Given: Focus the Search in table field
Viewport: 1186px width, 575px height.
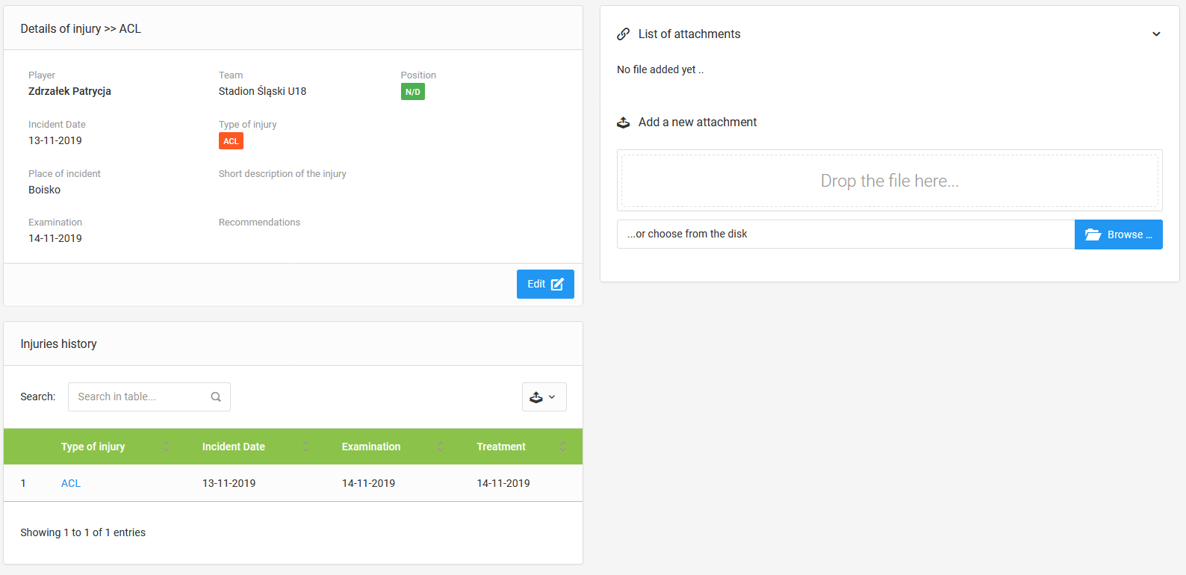Looking at the screenshot, I should tap(138, 397).
